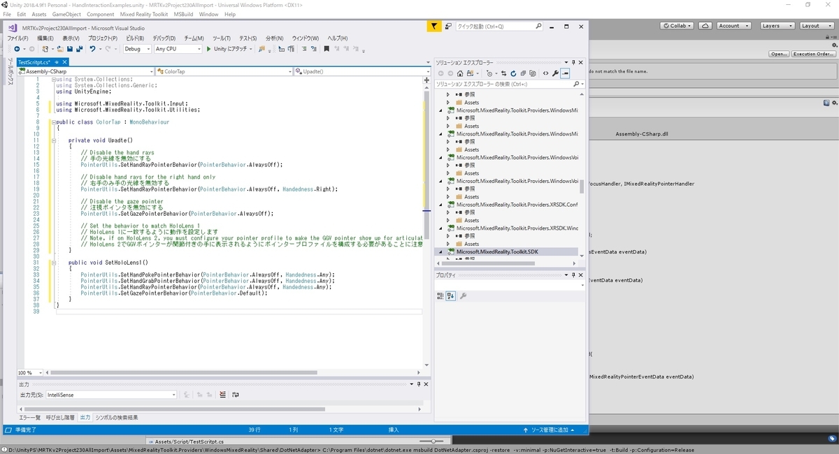Open the ツール(T) menu

[222, 38]
